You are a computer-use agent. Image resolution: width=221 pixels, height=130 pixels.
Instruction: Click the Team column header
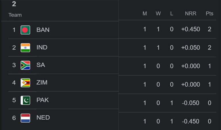click(x=15, y=15)
